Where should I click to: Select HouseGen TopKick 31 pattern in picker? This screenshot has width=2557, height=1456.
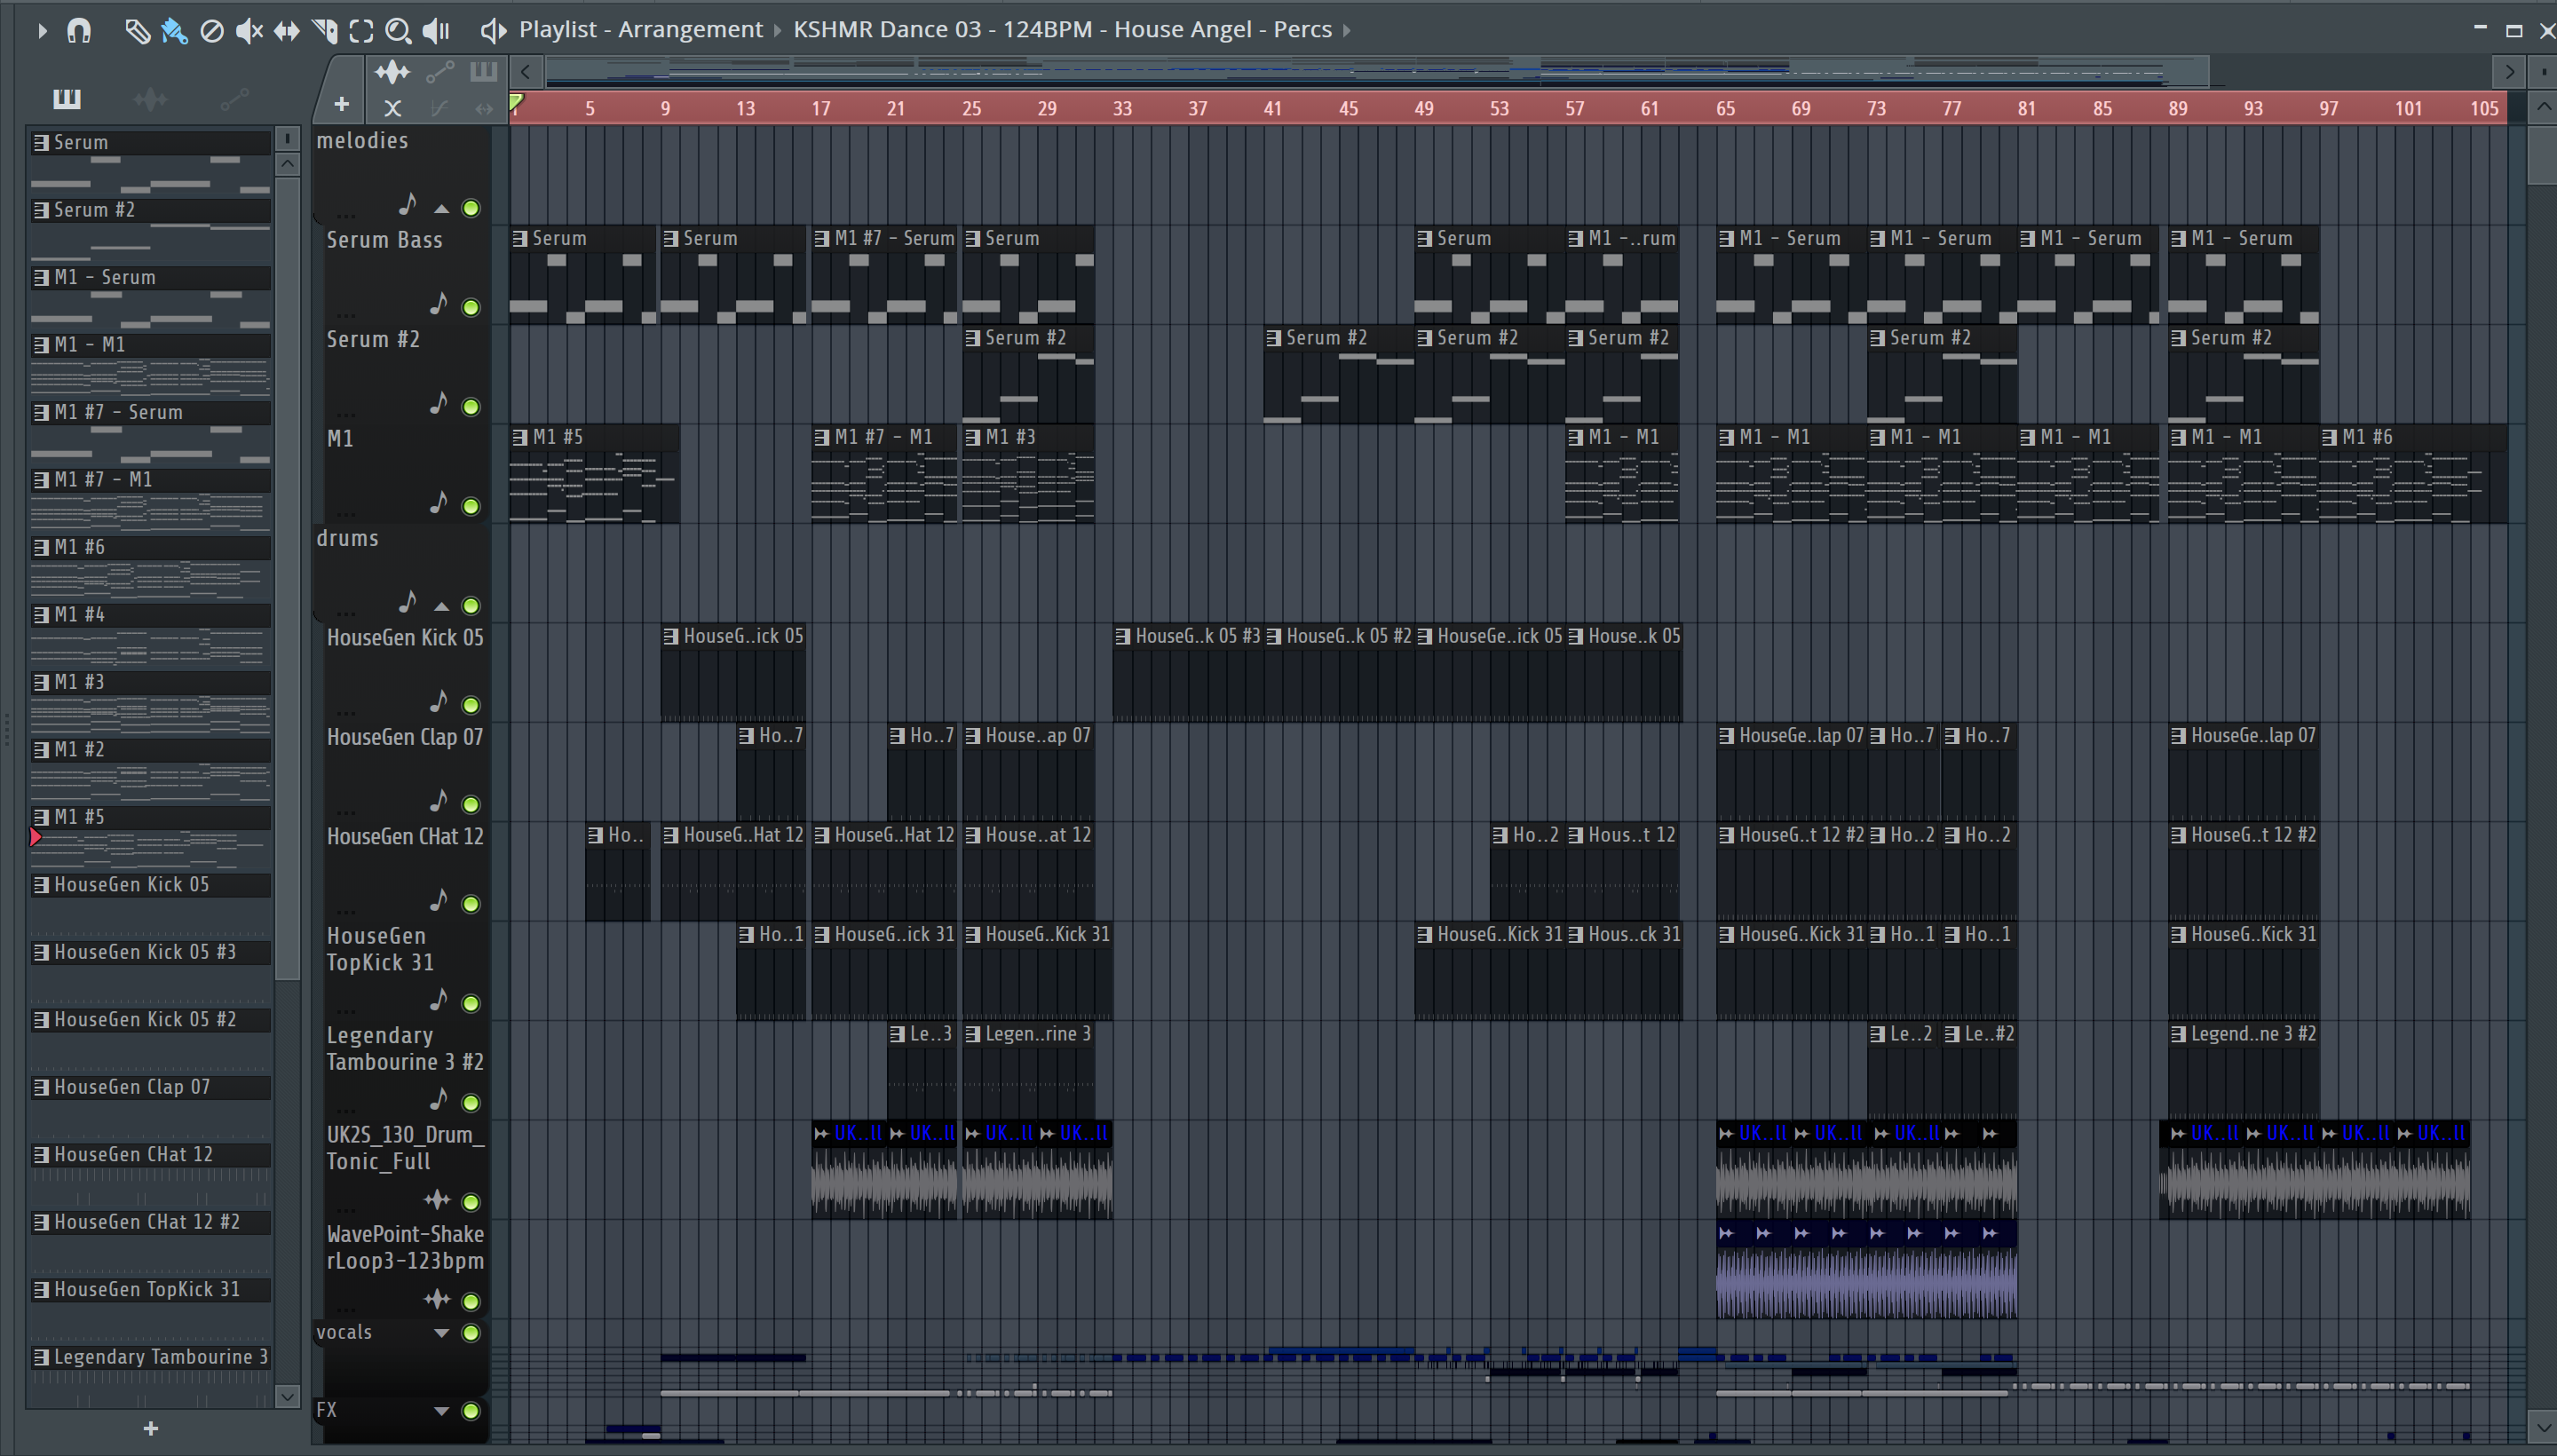pos(150,1290)
